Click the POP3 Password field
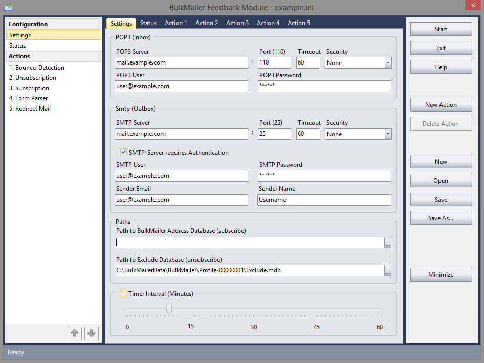This screenshot has height=363, width=484. pyautogui.click(x=324, y=86)
